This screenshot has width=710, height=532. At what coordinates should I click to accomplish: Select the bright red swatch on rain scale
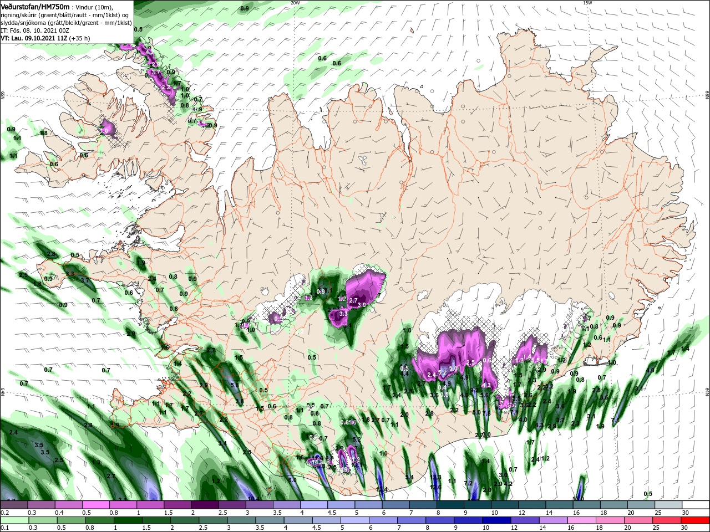696,520
